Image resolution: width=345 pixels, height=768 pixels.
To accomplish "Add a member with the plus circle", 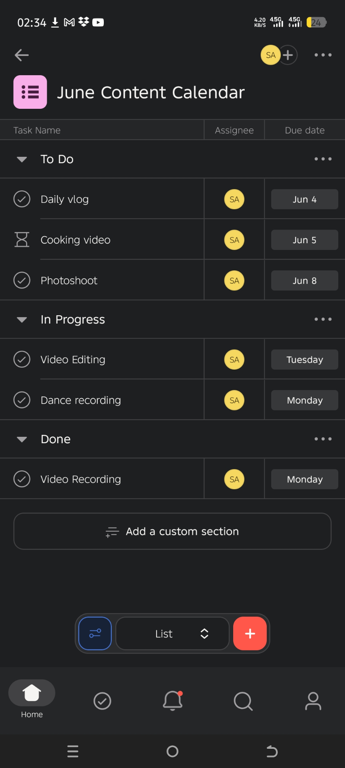I will click(x=288, y=55).
